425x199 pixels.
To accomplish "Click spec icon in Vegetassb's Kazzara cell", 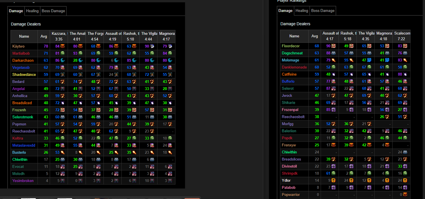I will (x=62, y=67).
